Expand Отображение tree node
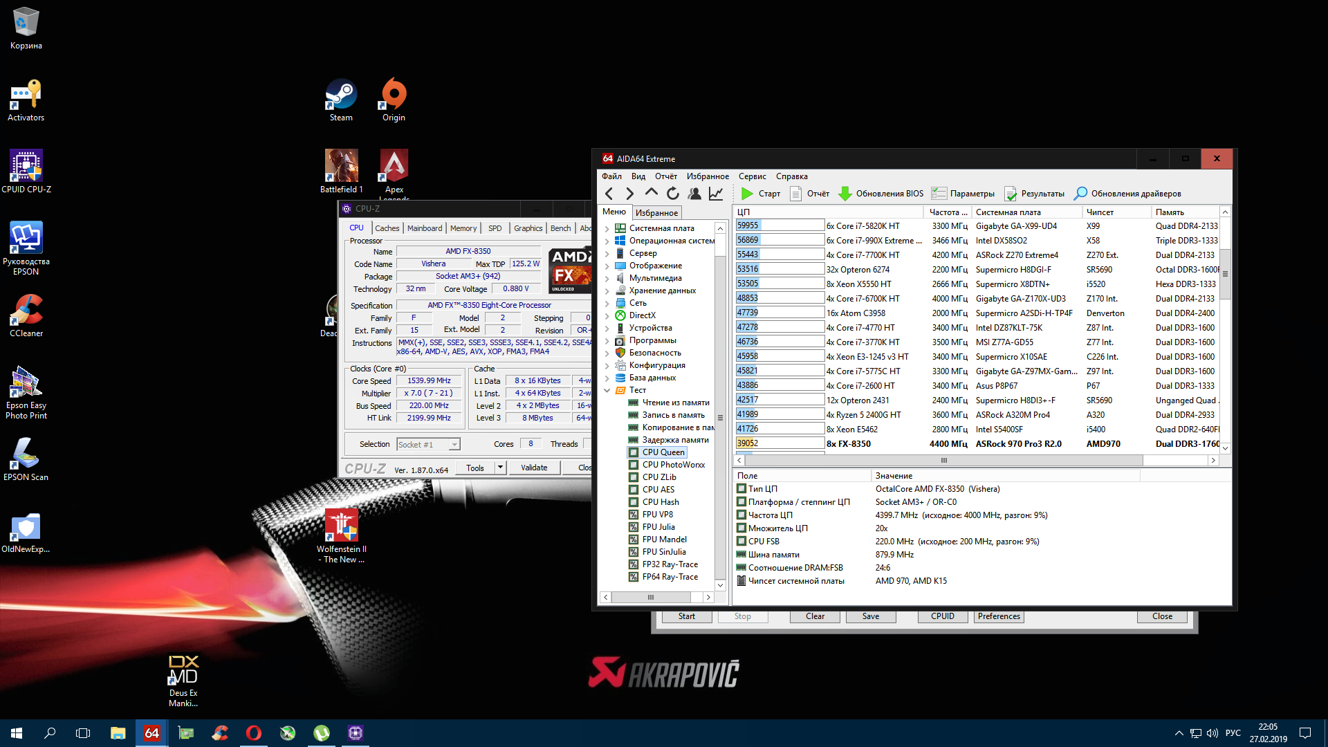This screenshot has height=747, width=1328. tap(607, 266)
